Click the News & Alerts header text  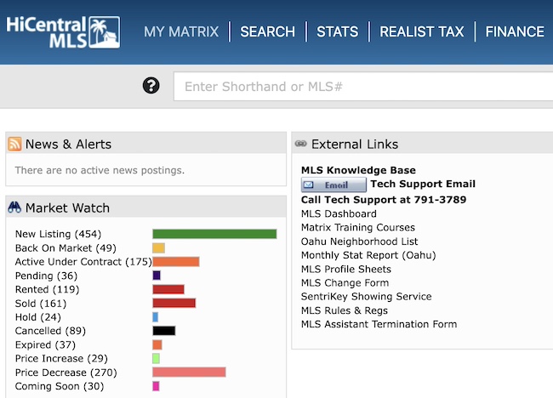(x=68, y=145)
